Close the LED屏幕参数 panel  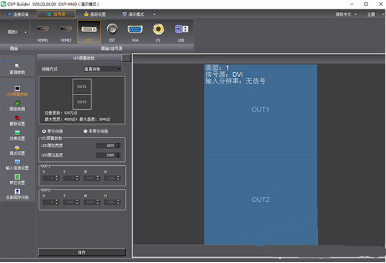pos(127,58)
